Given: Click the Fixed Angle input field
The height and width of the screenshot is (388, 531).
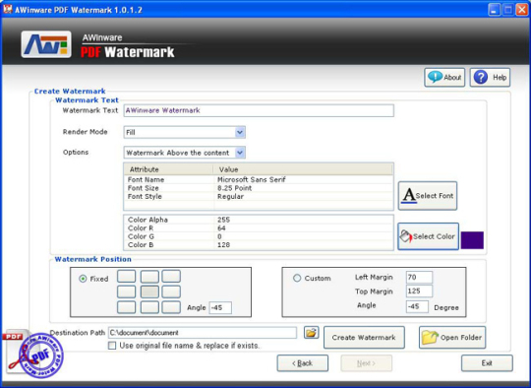Looking at the screenshot, I should (220, 307).
